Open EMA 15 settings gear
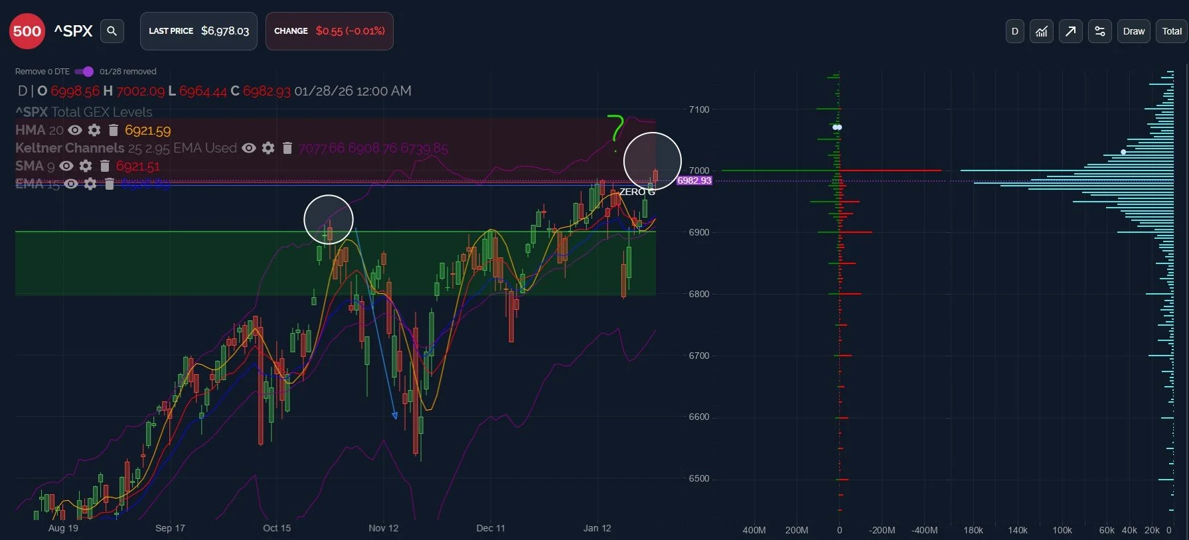 pyautogui.click(x=90, y=184)
